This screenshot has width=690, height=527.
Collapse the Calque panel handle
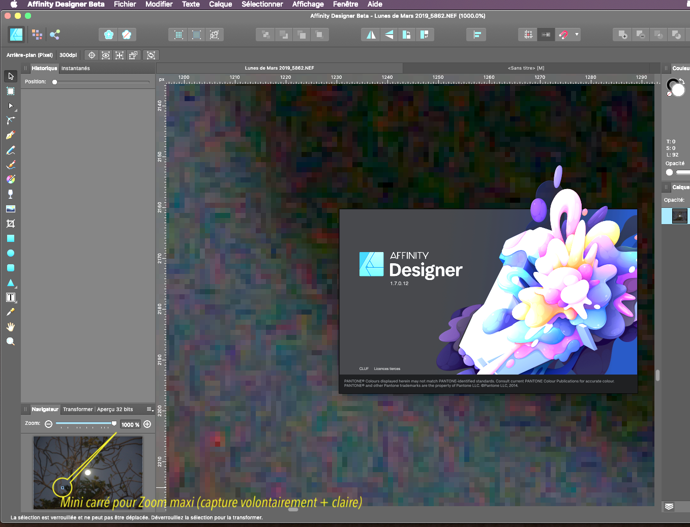click(666, 187)
